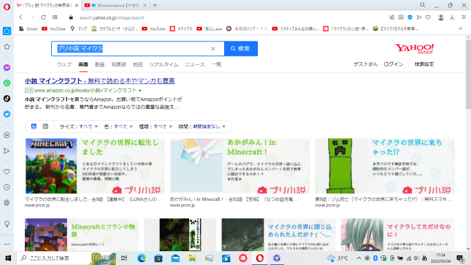The height and width of the screenshot is (265, 471).
Task: Open Microsoft Edge from the taskbar
Action: (x=141, y=258)
